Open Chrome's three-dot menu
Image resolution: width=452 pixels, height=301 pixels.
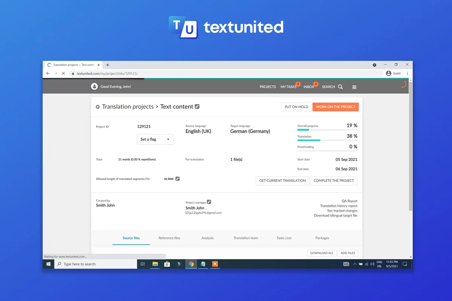tap(407, 73)
